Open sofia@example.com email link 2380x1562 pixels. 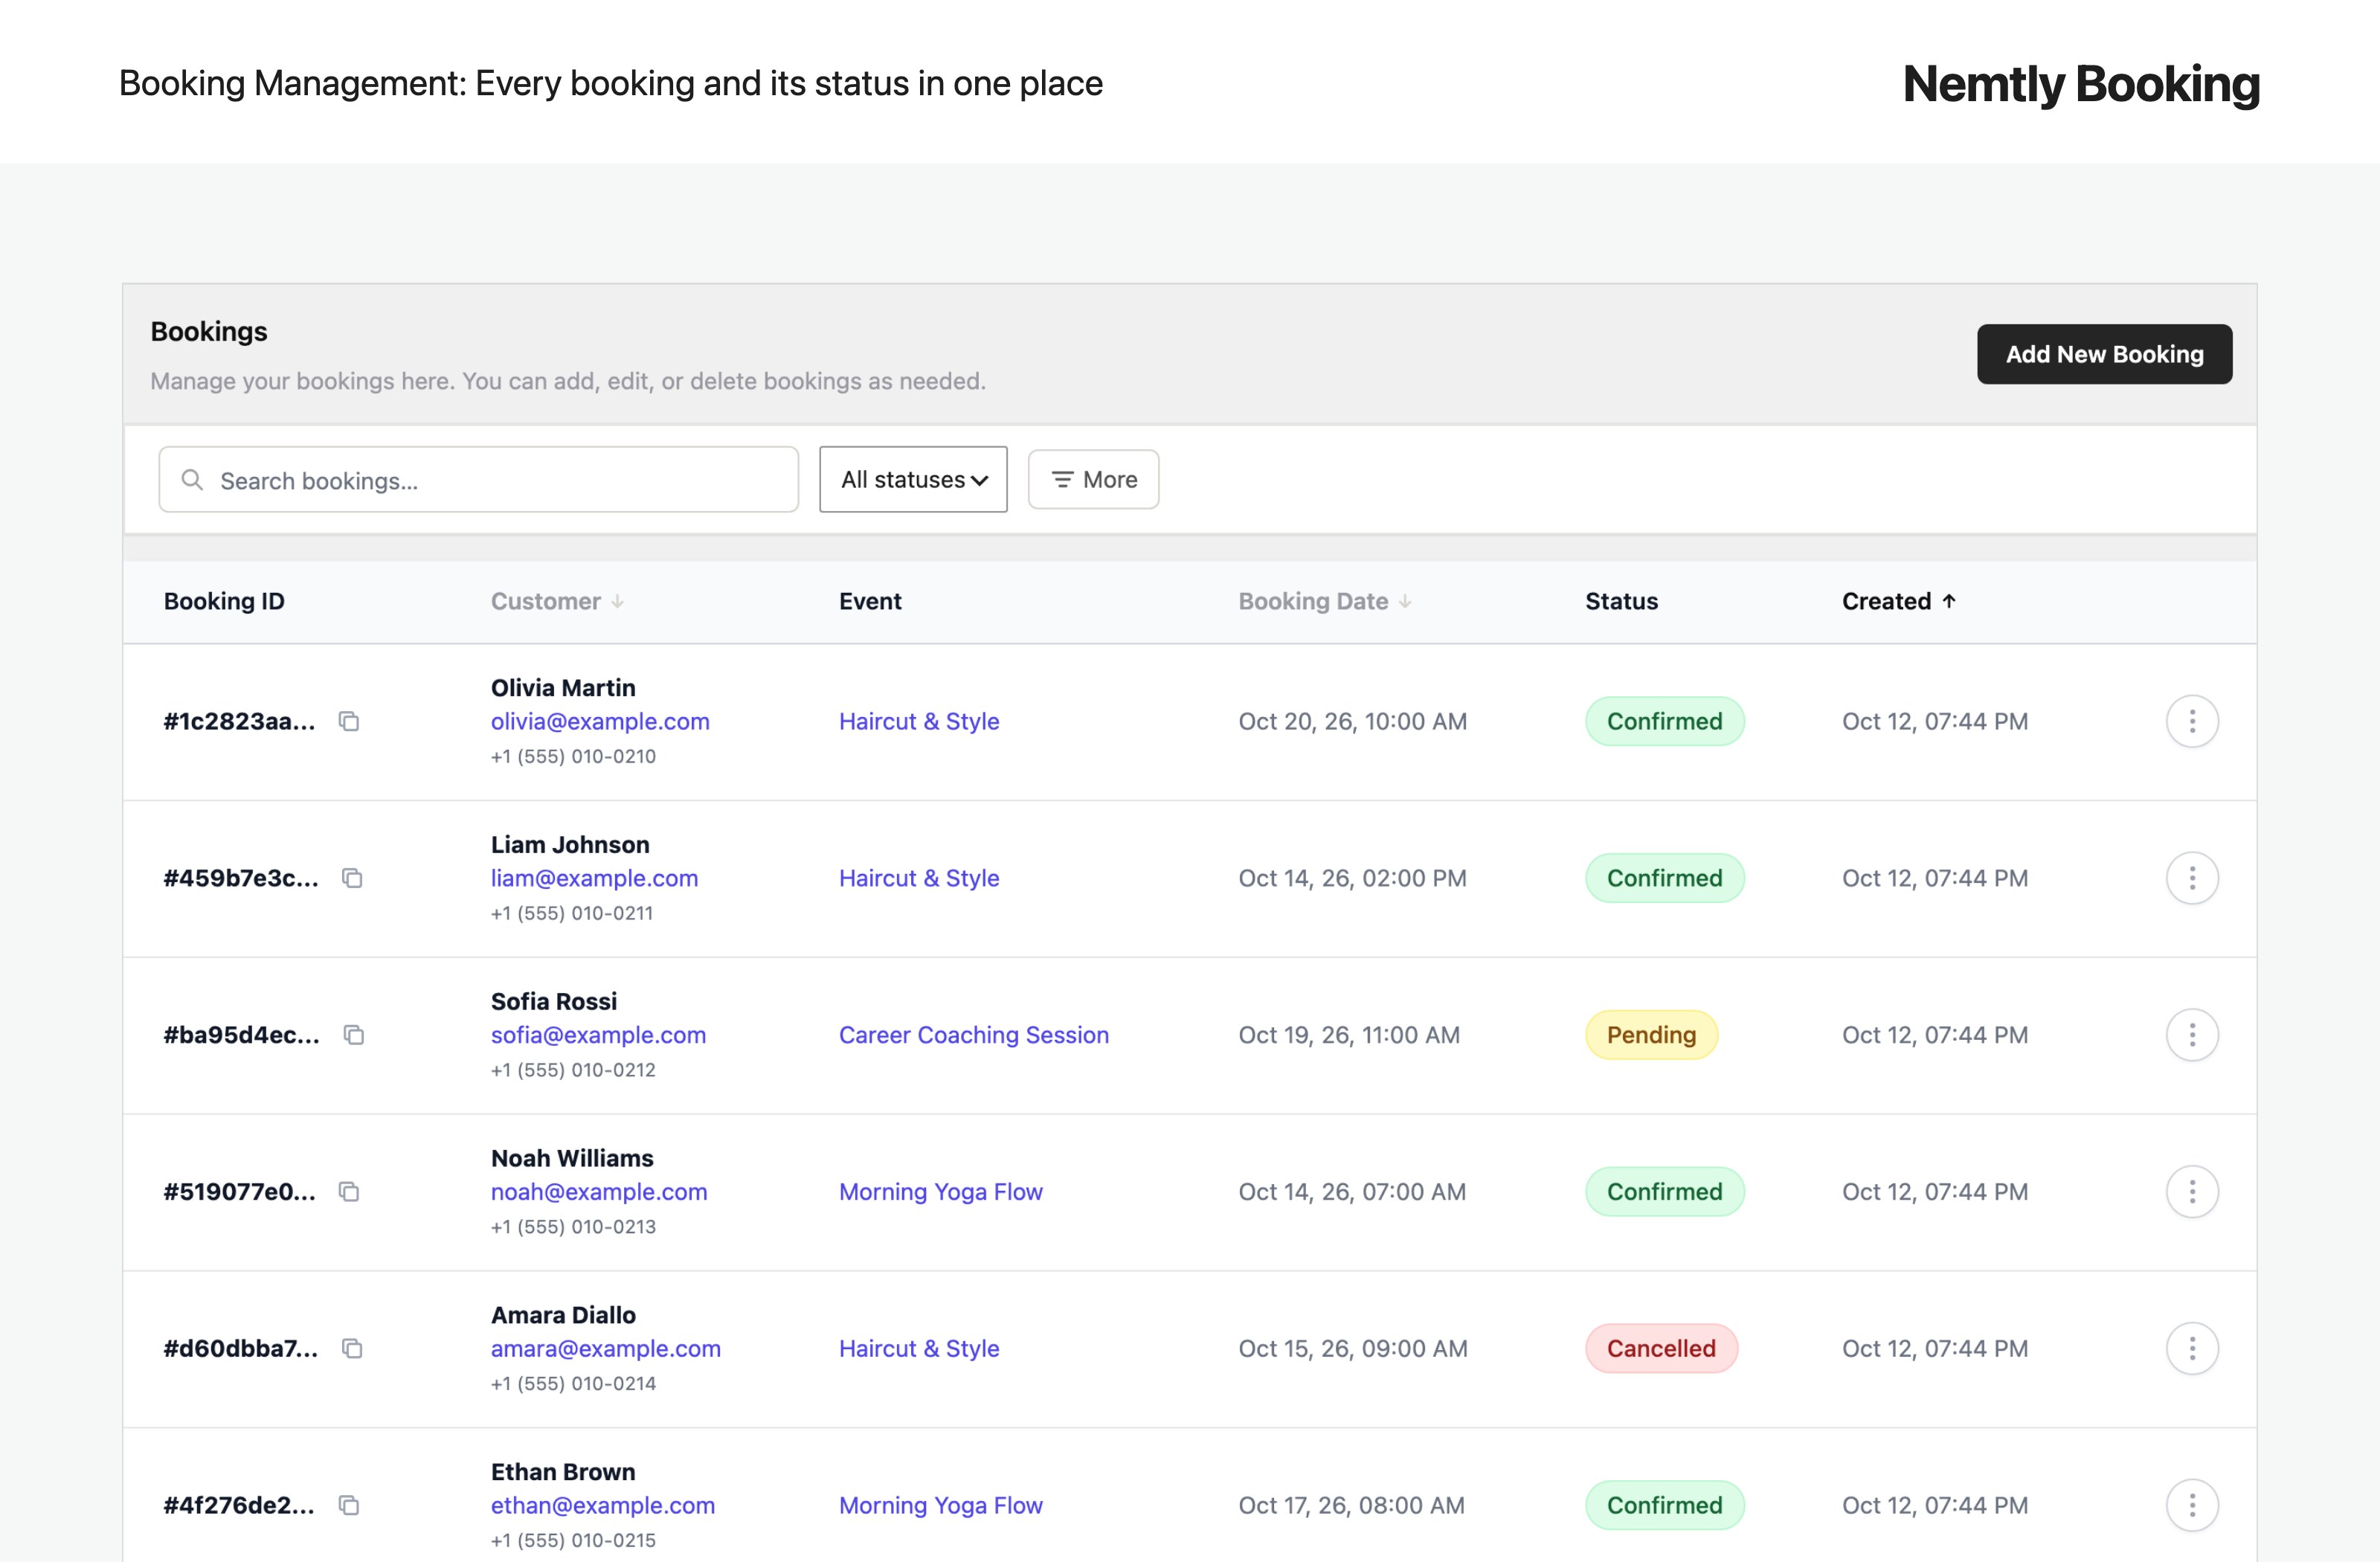coord(598,1035)
